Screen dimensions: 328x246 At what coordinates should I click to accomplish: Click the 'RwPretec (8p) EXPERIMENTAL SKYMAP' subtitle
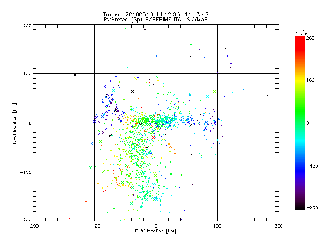click(156, 20)
